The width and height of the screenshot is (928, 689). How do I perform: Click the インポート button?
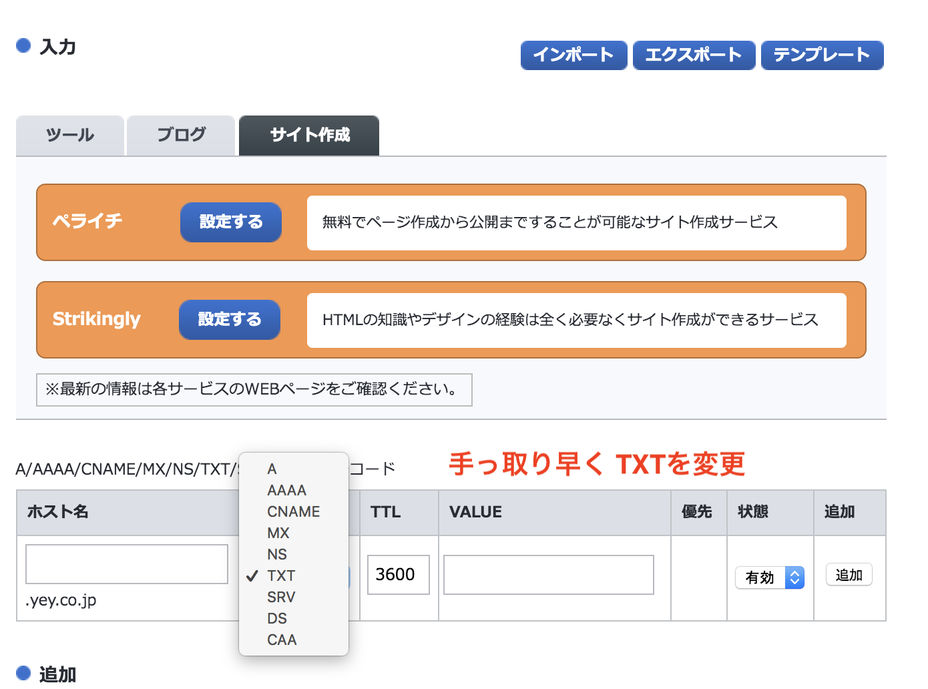[573, 55]
